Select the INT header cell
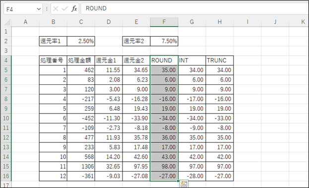Viewport: 309px width, 188px height. click(x=192, y=61)
